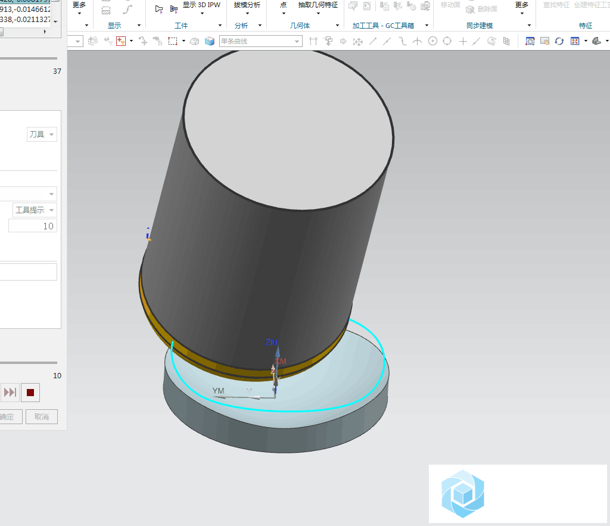Viewport: 610px width, 526px height.
Task: Expand the 工具提示 dropdown
Action: click(x=35, y=210)
